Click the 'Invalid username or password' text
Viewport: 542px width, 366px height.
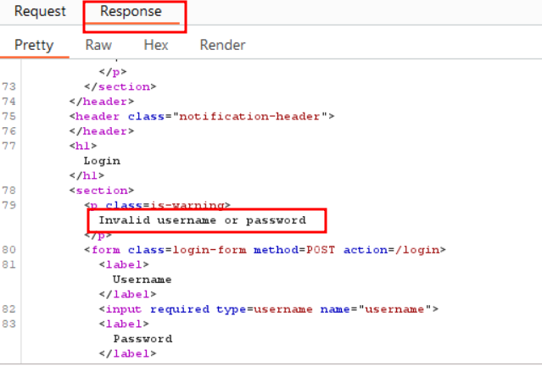203,220
